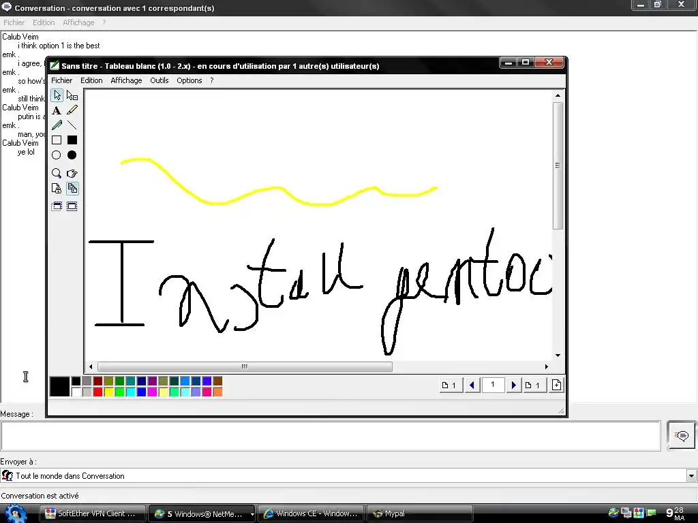Open the Outils menu
698x523 pixels.
[x=159, y=80]
